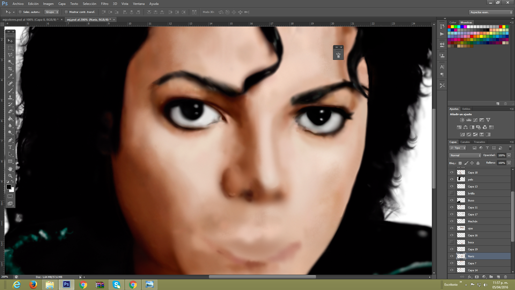Switch to the Color panel tab
Image resolution: width=515 pixels, height=290 pixels.
(453, 23)
